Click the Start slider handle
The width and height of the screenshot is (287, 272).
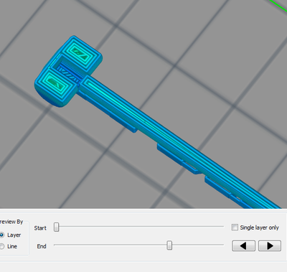57,227
